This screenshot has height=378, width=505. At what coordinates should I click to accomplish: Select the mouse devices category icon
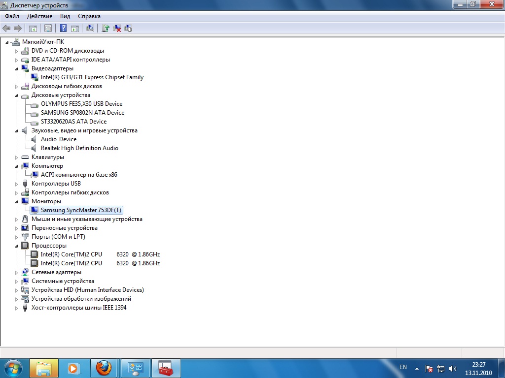pyautogui.click(x=25, y=219)
